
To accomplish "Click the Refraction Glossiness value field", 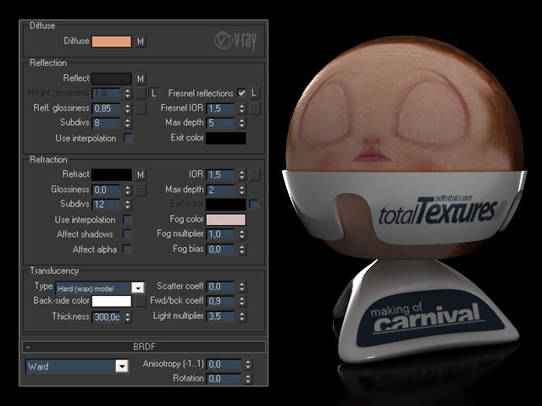I will click(106, 189).
